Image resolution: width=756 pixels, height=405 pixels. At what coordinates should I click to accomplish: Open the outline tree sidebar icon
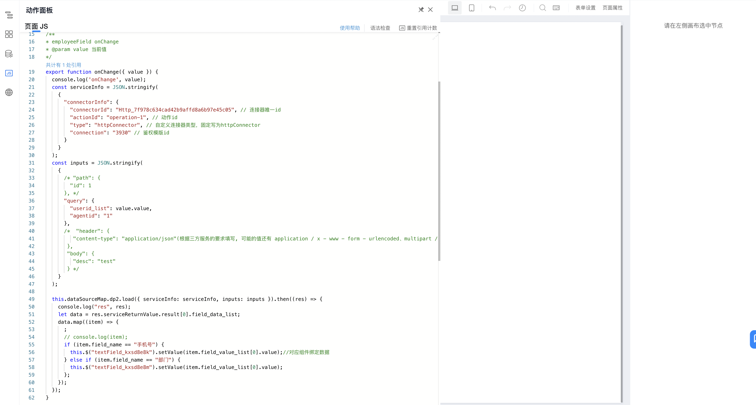pos(9,15)
